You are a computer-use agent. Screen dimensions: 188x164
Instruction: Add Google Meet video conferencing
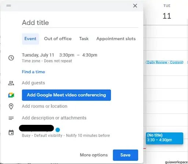click(x=66, y=95)
